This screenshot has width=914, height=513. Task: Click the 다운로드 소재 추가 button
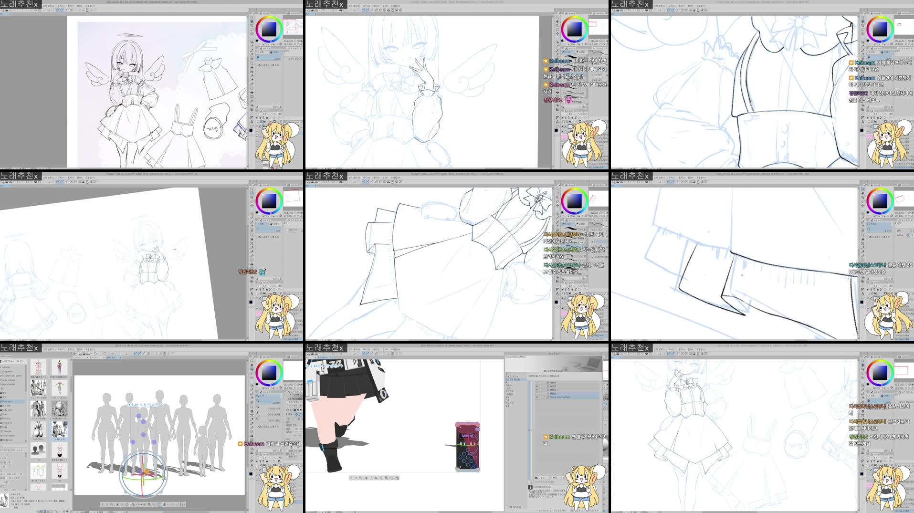tap(269, 65)
